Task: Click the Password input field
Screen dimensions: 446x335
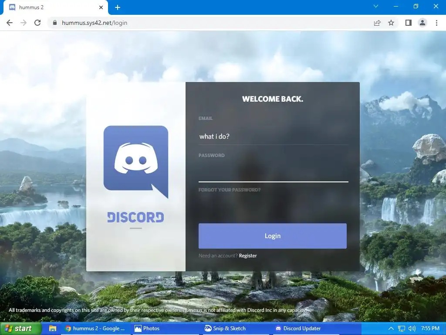Action: (x=274, y=173)
